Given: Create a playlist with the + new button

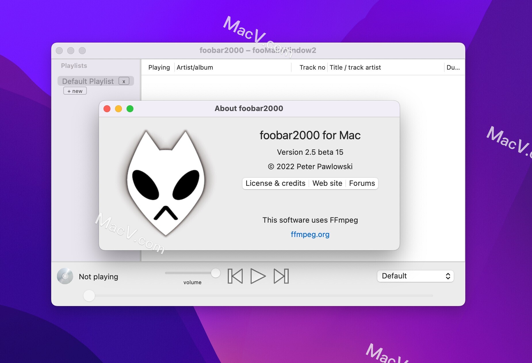Looking at the screenshot, I should [75, 91].
